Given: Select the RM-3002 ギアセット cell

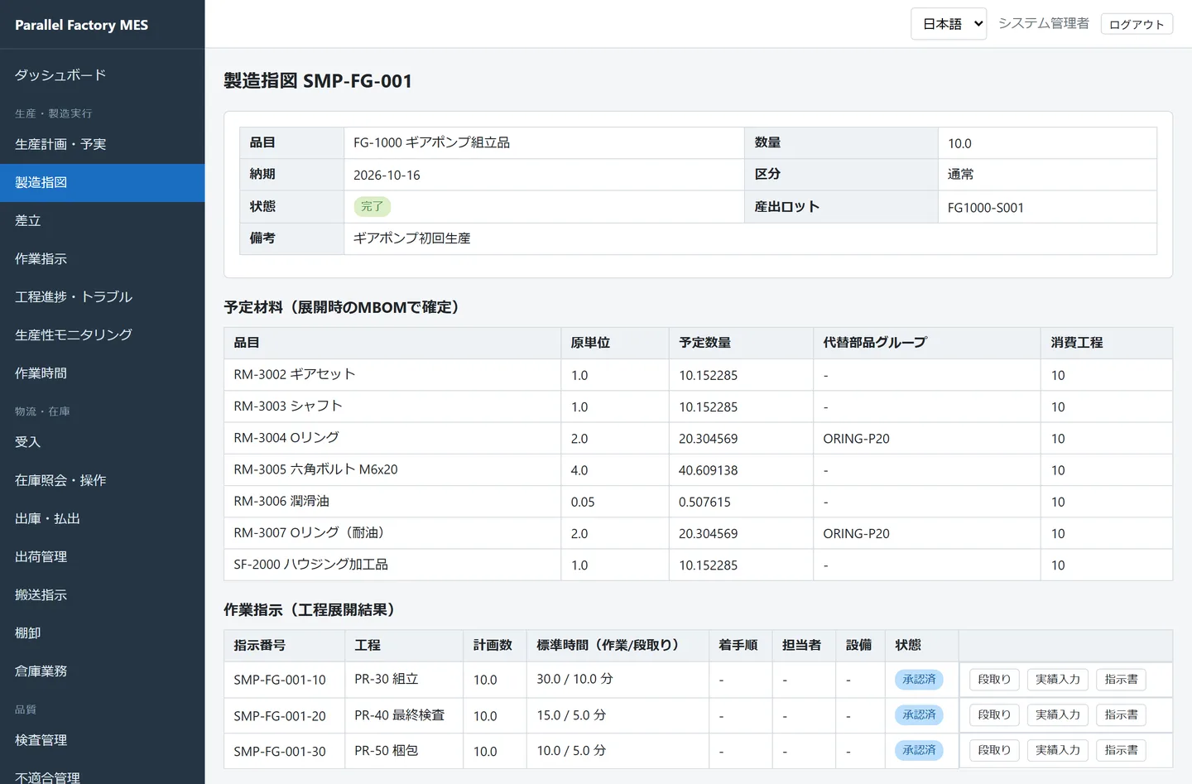Looking at the screenshot, I should coord(392,375).
